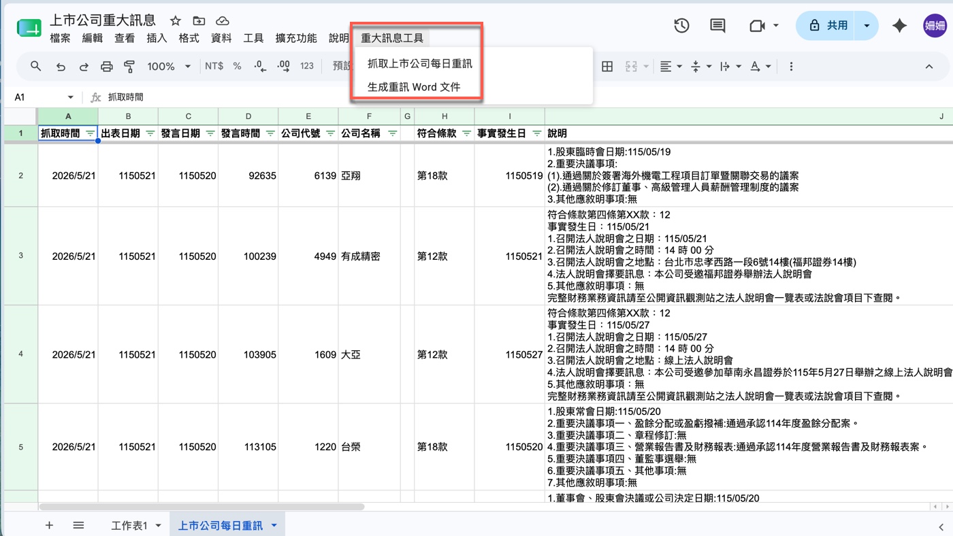Open the move-to-folder icon

[199, 21]
